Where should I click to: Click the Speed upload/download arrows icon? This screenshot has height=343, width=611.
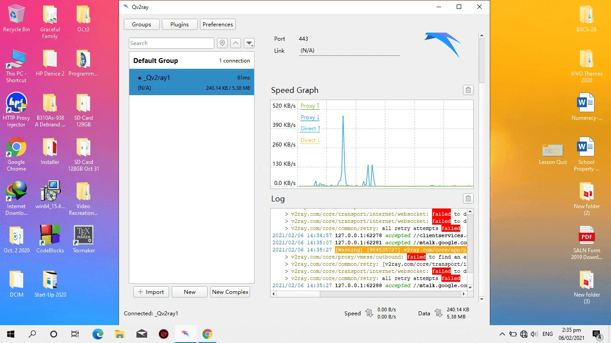pyautogui.click(x=369, y=313)
